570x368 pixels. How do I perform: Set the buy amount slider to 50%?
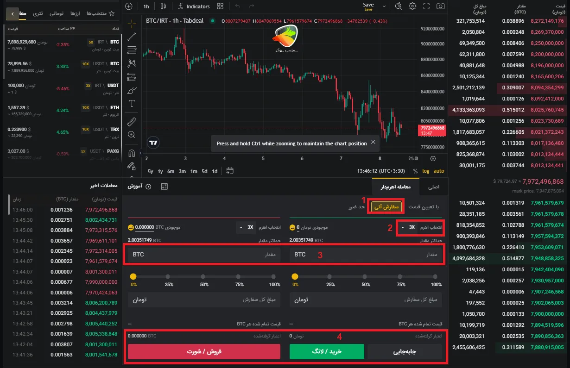pos(366,277)
